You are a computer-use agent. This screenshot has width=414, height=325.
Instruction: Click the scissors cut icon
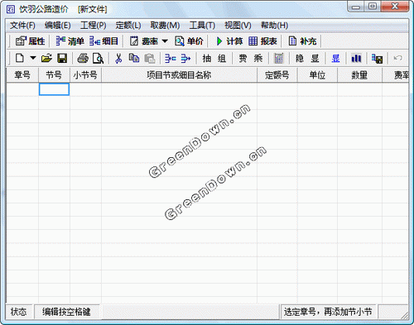118,58
